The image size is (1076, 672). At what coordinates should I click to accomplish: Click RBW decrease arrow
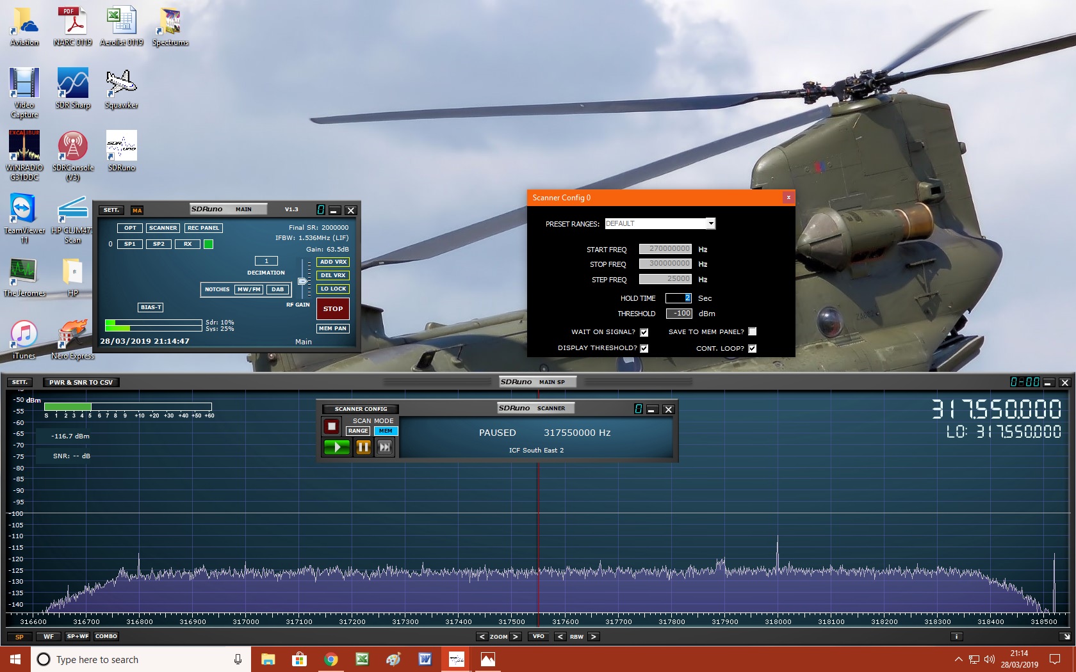560,637
